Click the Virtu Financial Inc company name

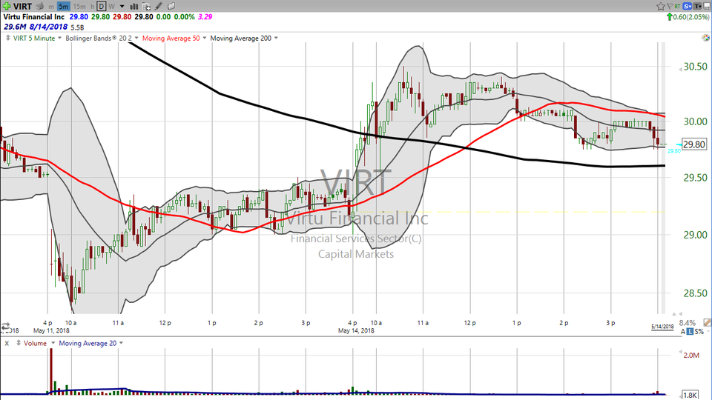(34, 17)
